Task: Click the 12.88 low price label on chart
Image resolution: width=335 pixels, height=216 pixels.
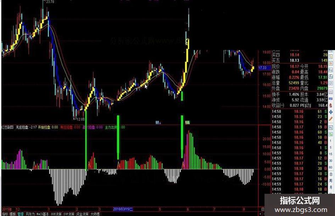Action: 80,119
